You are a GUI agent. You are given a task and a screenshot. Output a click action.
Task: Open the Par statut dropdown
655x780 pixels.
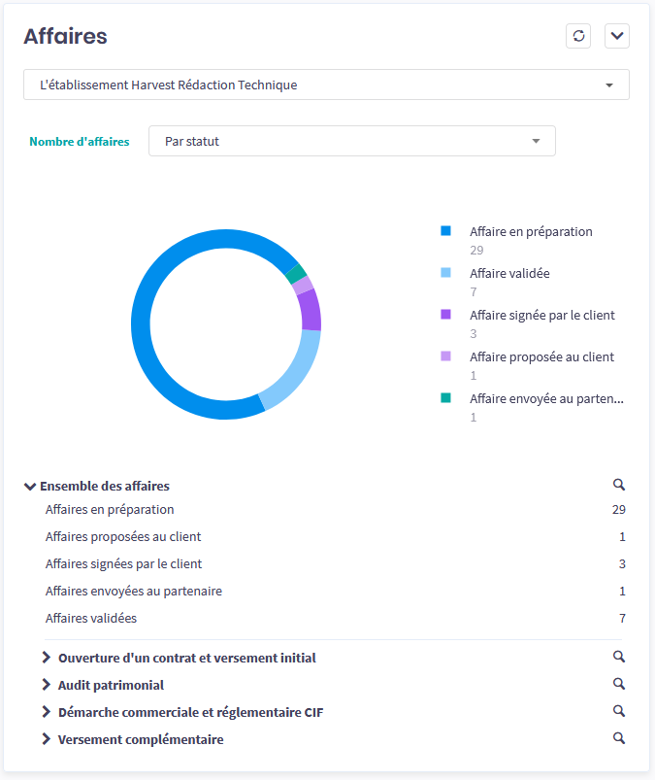[351, 141]
